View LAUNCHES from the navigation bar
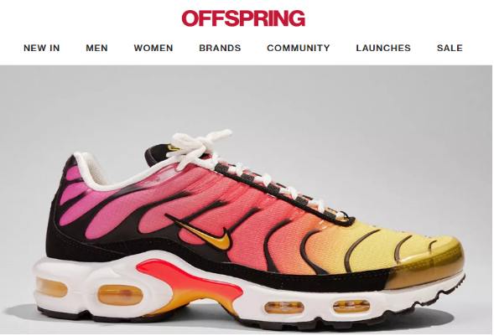 (383, 48)
